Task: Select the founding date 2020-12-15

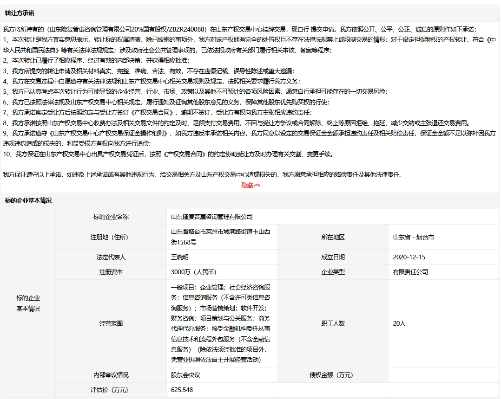Action: pos(409,257)
